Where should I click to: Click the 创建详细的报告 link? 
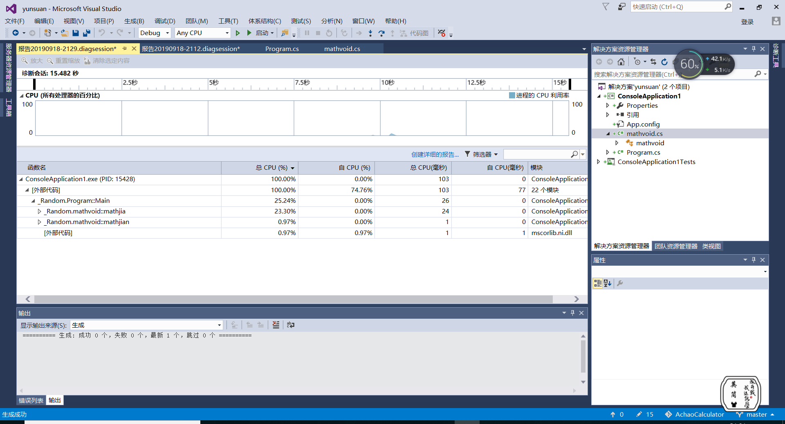coord(435,154)
